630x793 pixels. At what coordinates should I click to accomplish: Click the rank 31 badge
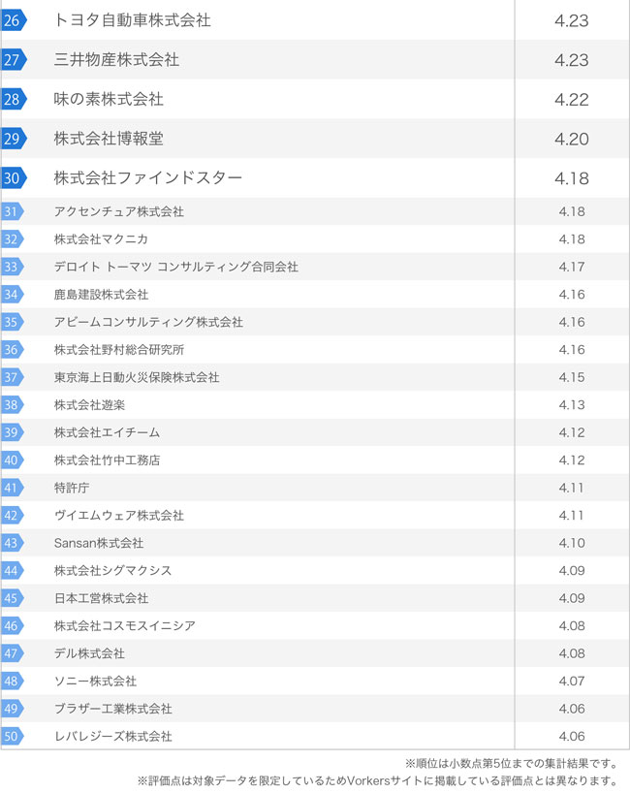[x=13, y=211]
